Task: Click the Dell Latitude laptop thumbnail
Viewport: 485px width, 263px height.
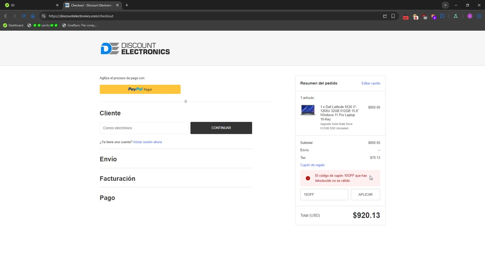Action: pos(308,110)
